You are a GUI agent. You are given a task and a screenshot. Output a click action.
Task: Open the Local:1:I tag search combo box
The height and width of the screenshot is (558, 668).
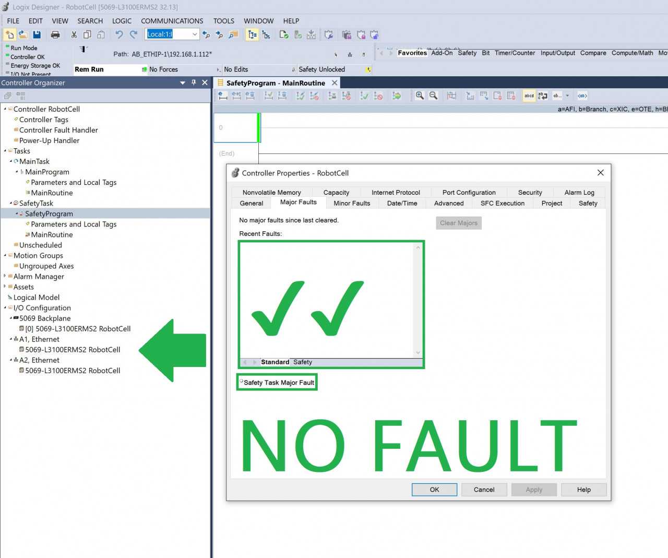[x=172, y=34]
